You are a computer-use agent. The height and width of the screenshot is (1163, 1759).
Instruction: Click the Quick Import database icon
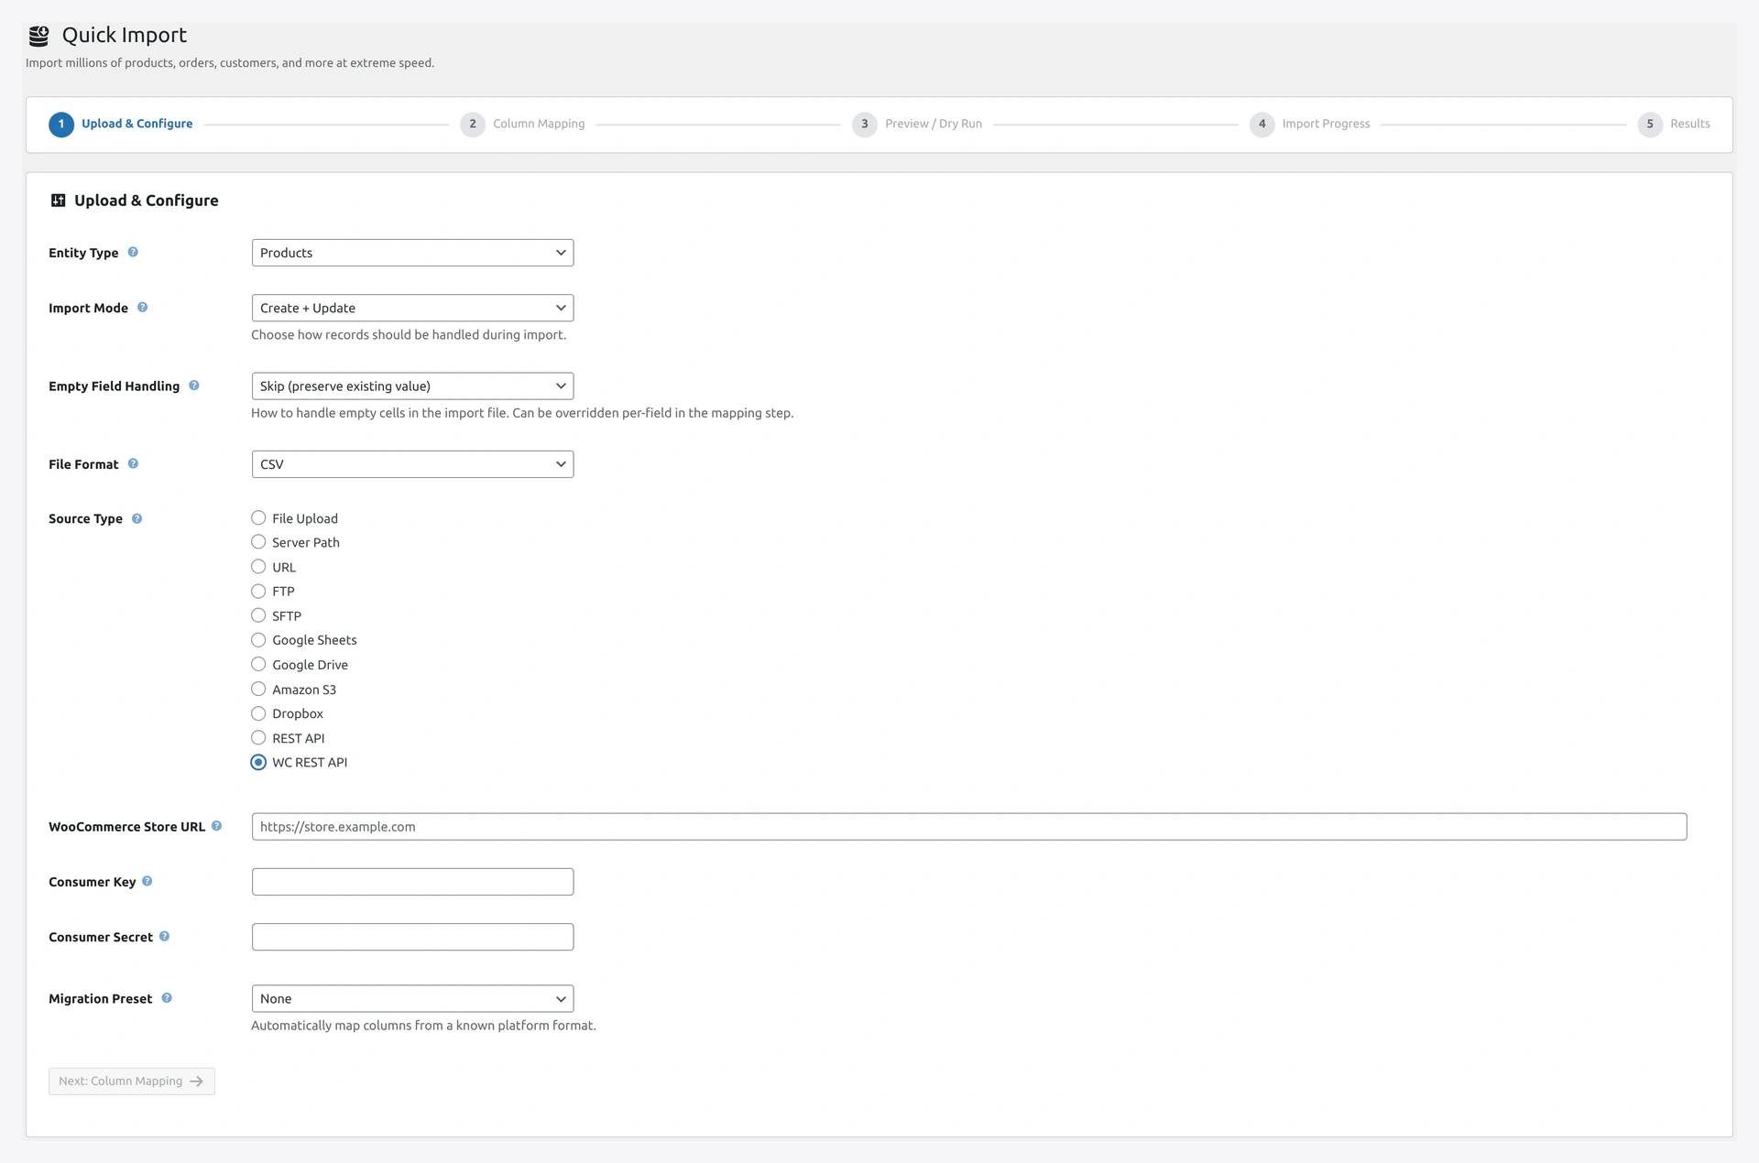pyautogui.click(x=38, y=36)
